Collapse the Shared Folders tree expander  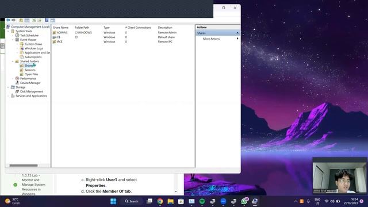[x=13, y=62]
